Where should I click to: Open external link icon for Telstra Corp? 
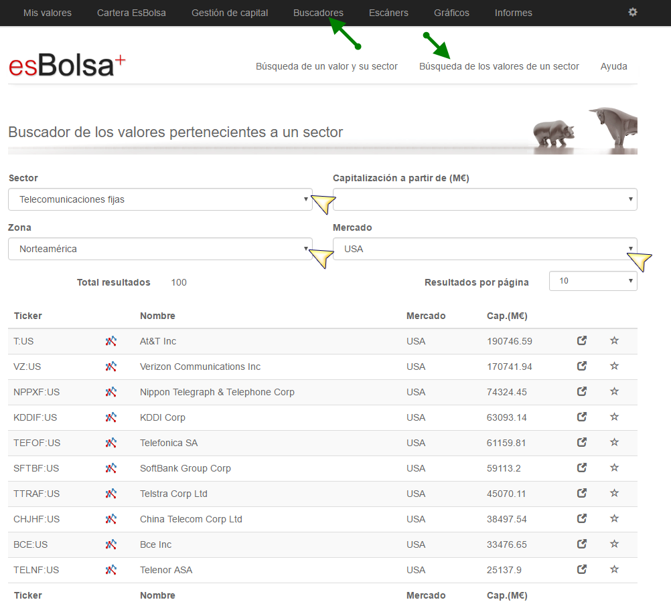point(581,494)
